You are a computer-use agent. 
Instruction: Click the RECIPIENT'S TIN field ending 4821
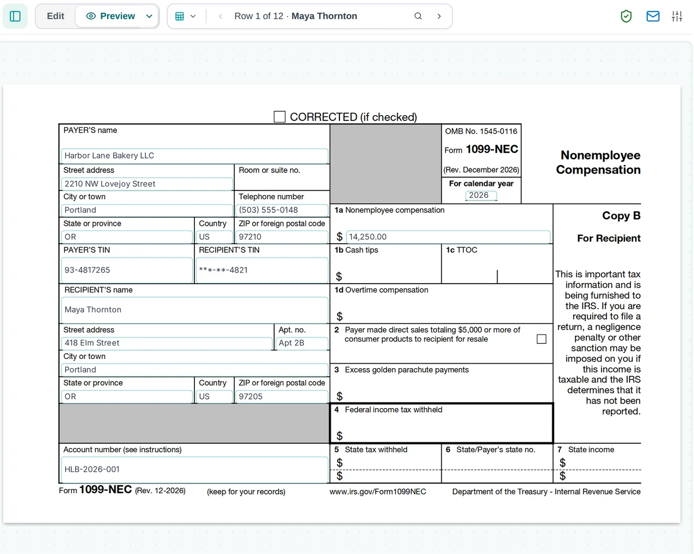coord(262,270)
